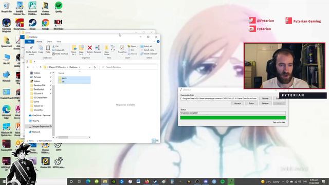Click the Edit command in the Open group
The width and height of the screenshot is (329, 185).
pyautogui.click(x=131, y=50)
